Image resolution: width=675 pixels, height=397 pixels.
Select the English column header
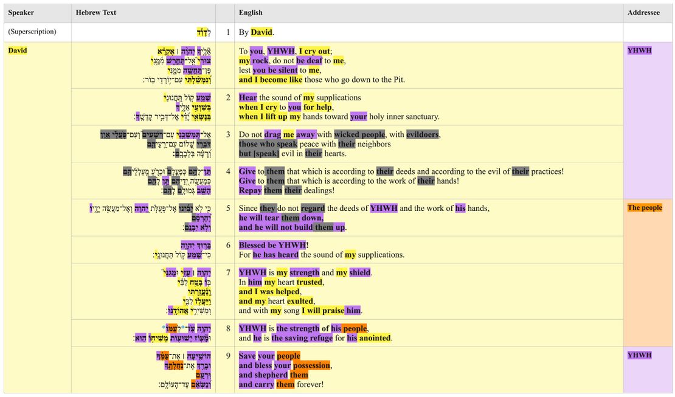pyautogui.click(x=251, y=13)
